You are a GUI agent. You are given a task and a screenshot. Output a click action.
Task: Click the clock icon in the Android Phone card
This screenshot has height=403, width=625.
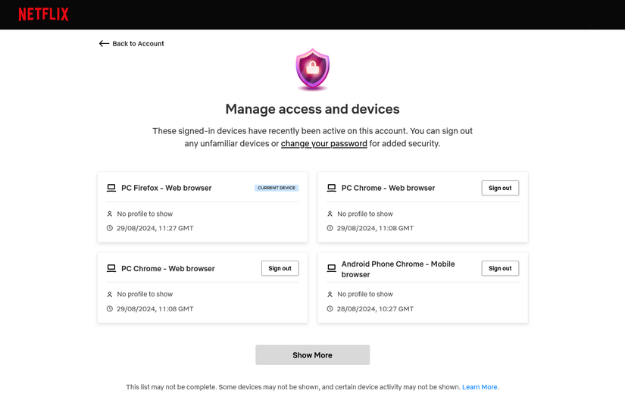[330, 309]
